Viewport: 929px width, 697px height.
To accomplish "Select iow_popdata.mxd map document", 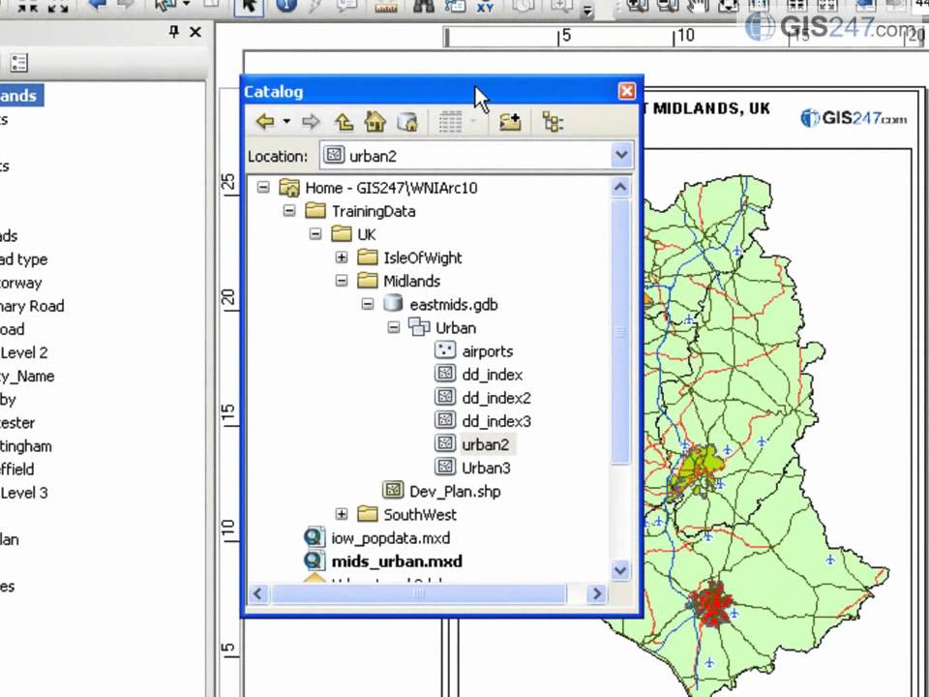I will pyautogui.click(x=390, y=538).
